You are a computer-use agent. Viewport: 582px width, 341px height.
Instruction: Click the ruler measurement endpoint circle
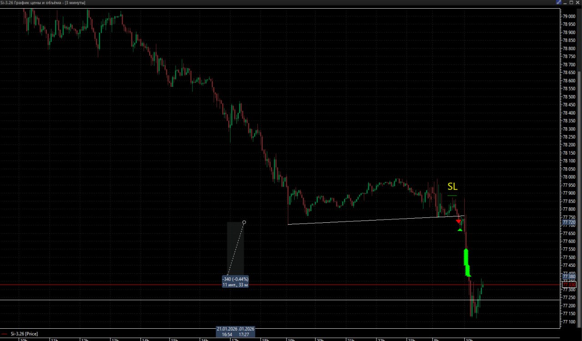(x=244, y=222)
